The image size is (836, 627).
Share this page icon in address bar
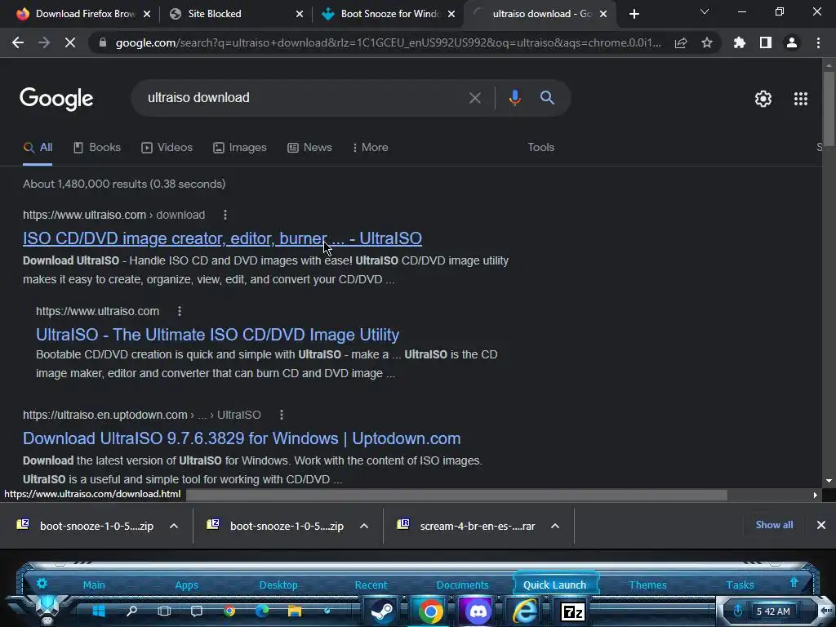(681, 42)
